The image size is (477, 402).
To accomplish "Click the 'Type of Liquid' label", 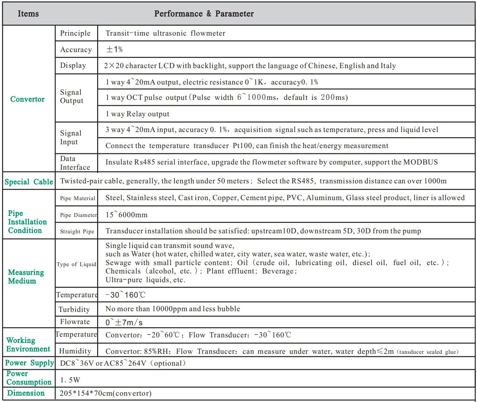I will pos(76,264).
